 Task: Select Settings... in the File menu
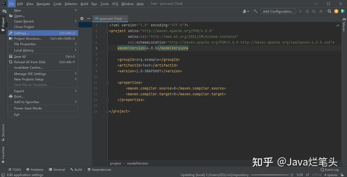[x=43, y=33]
